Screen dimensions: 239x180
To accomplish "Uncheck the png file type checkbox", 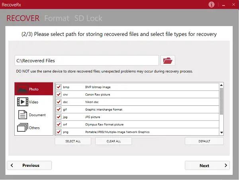I will click(59, 132).
